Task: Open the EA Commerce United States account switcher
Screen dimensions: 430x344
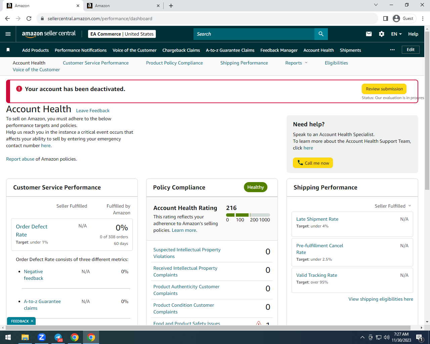Action: pyautogui.click(x=122, y=34)
